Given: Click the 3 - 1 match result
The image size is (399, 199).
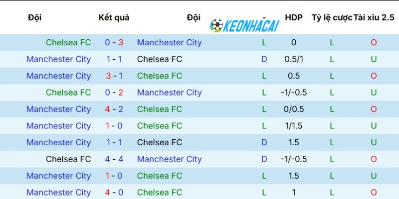Looking at the screenshot, I should (114, 76).
